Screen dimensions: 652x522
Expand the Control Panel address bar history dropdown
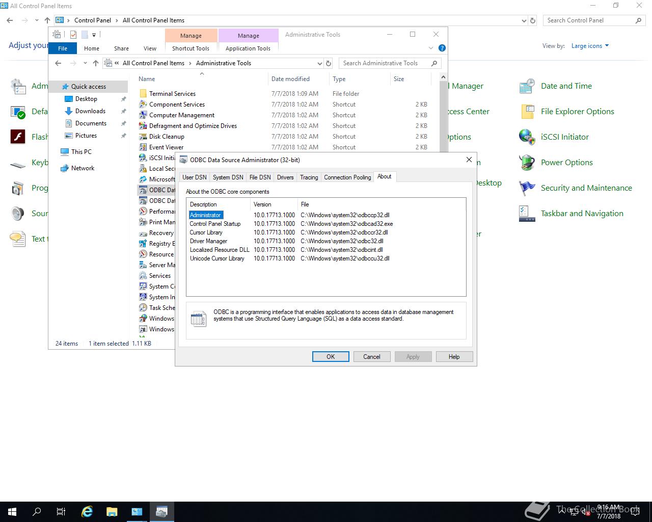tap(524, 21)
